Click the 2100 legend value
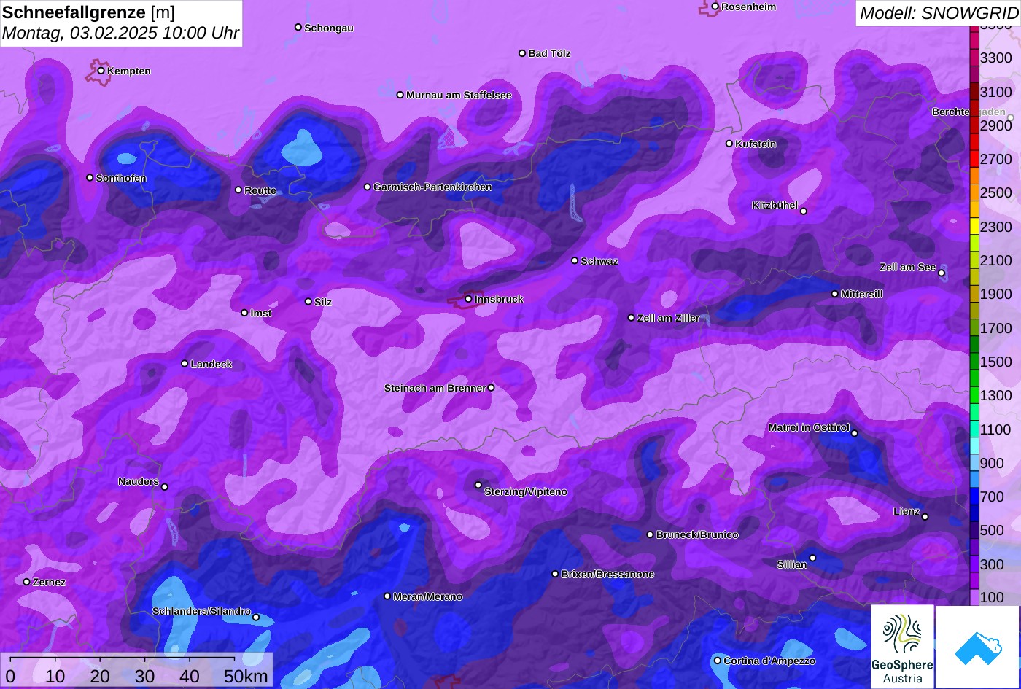This screenshot has width=1021, height=689. tap(996, 260)
